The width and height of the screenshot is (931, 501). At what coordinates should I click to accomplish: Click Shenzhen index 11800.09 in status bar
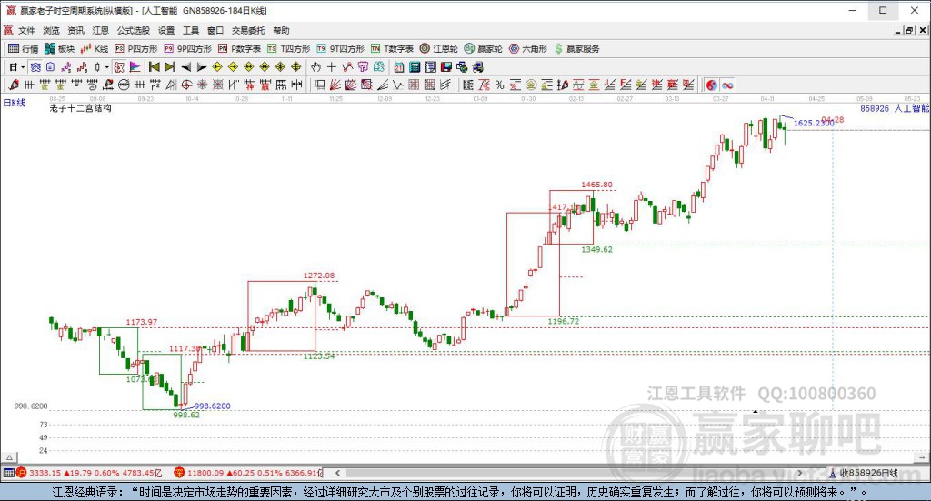(205, 473)
